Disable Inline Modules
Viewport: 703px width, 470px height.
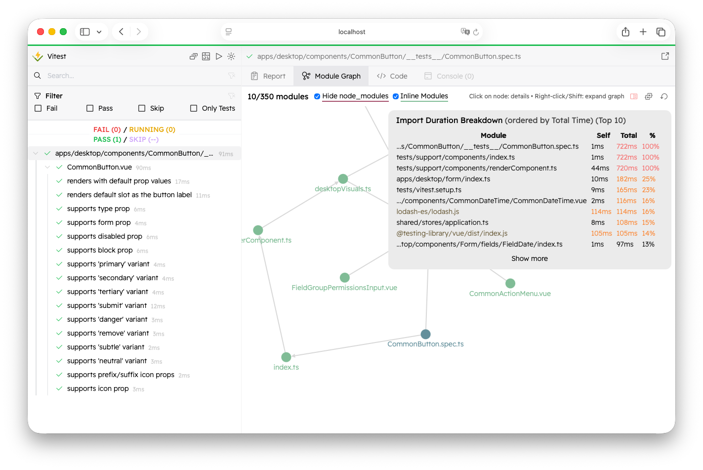pyautogui.click(x=396, y=96)
